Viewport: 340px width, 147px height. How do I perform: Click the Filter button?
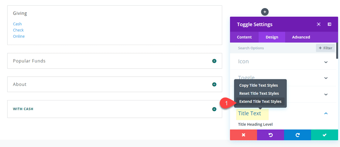click(325, 48)
